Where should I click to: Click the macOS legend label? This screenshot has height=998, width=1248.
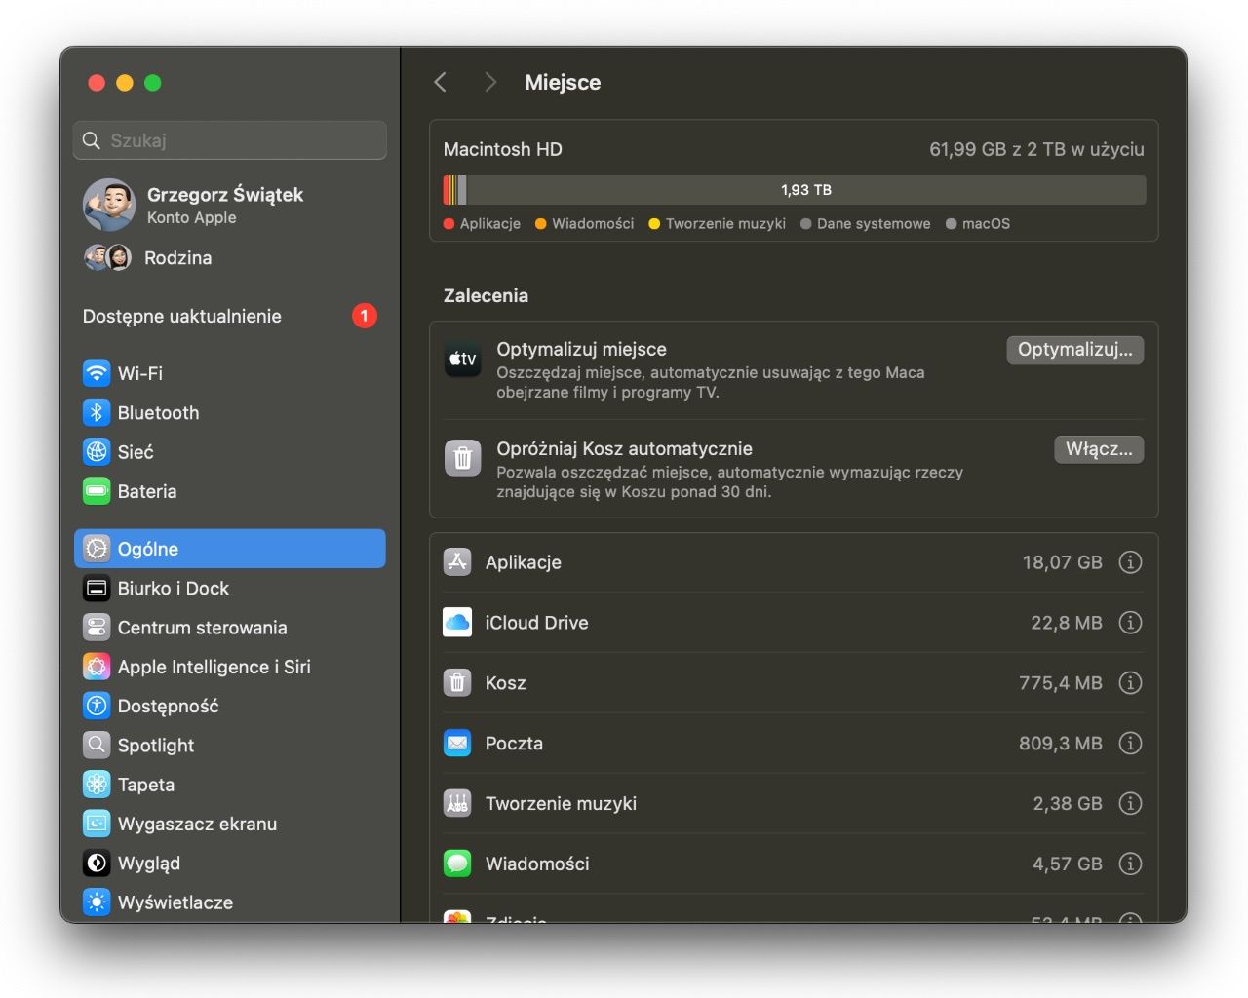986,224
